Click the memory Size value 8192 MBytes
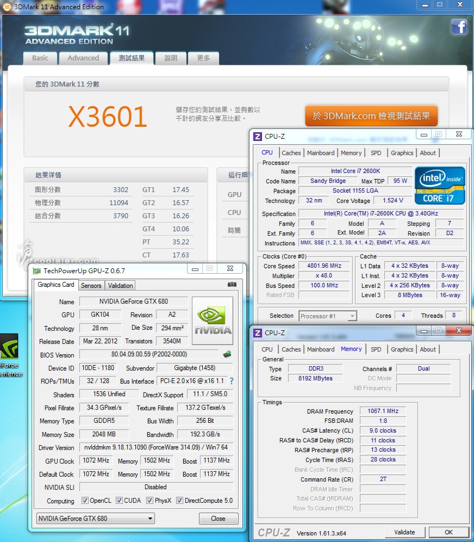 315,379
